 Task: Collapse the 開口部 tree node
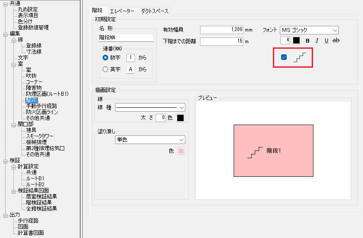click(14, 125)
